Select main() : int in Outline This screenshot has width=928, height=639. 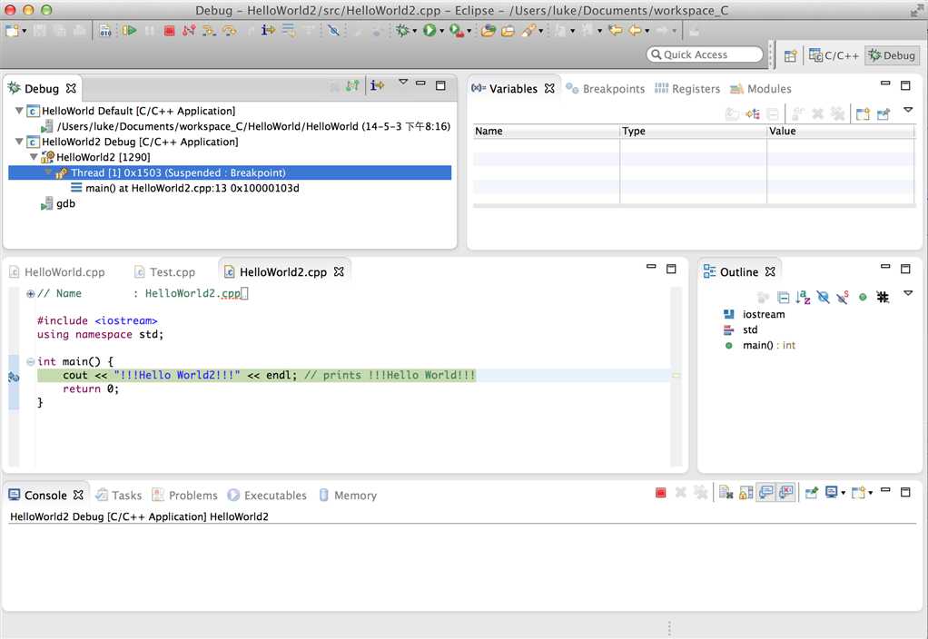click(x=761, y=345)
